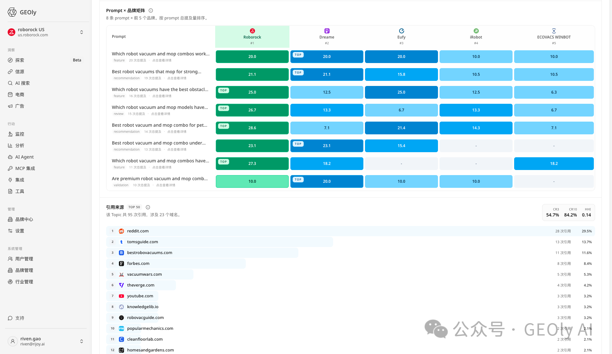Viewport: 612px width, 354px height.
Task: Open the 探索 compass icon
Action: tap(10, 60)
